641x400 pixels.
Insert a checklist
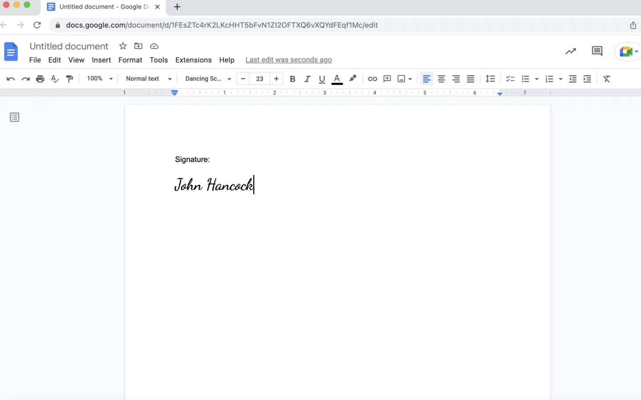510,79
